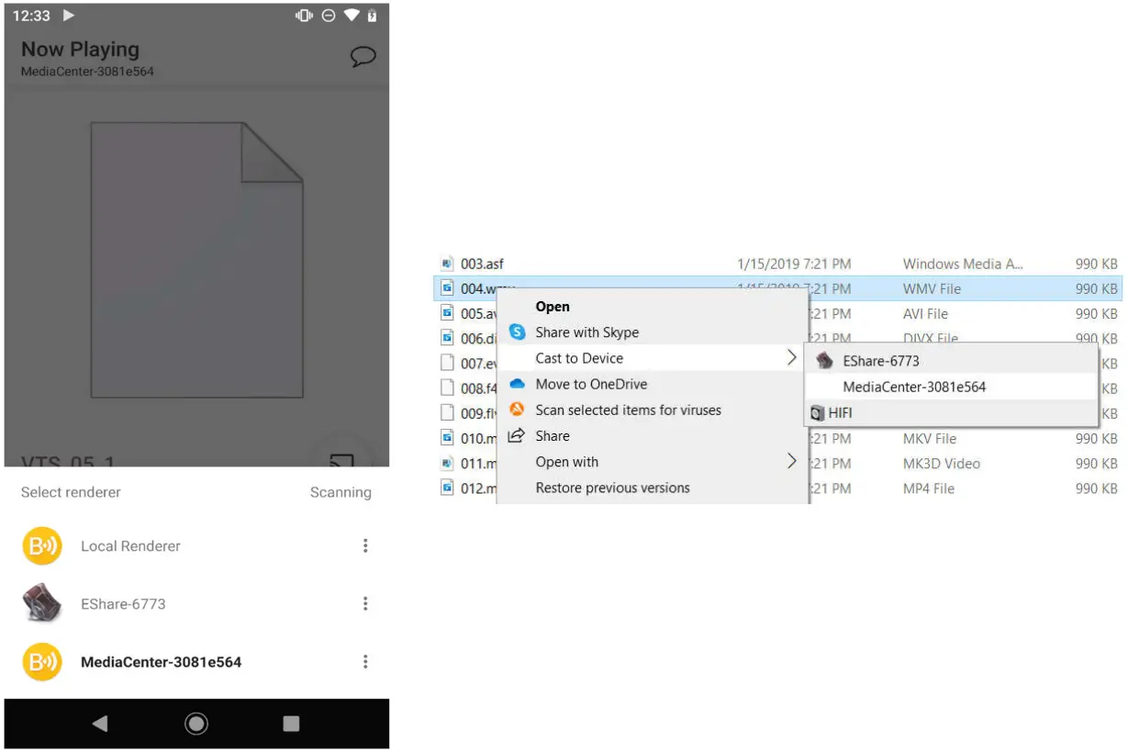
Task: Choose Scan selected items for viruses
Action: coord(653,410)
